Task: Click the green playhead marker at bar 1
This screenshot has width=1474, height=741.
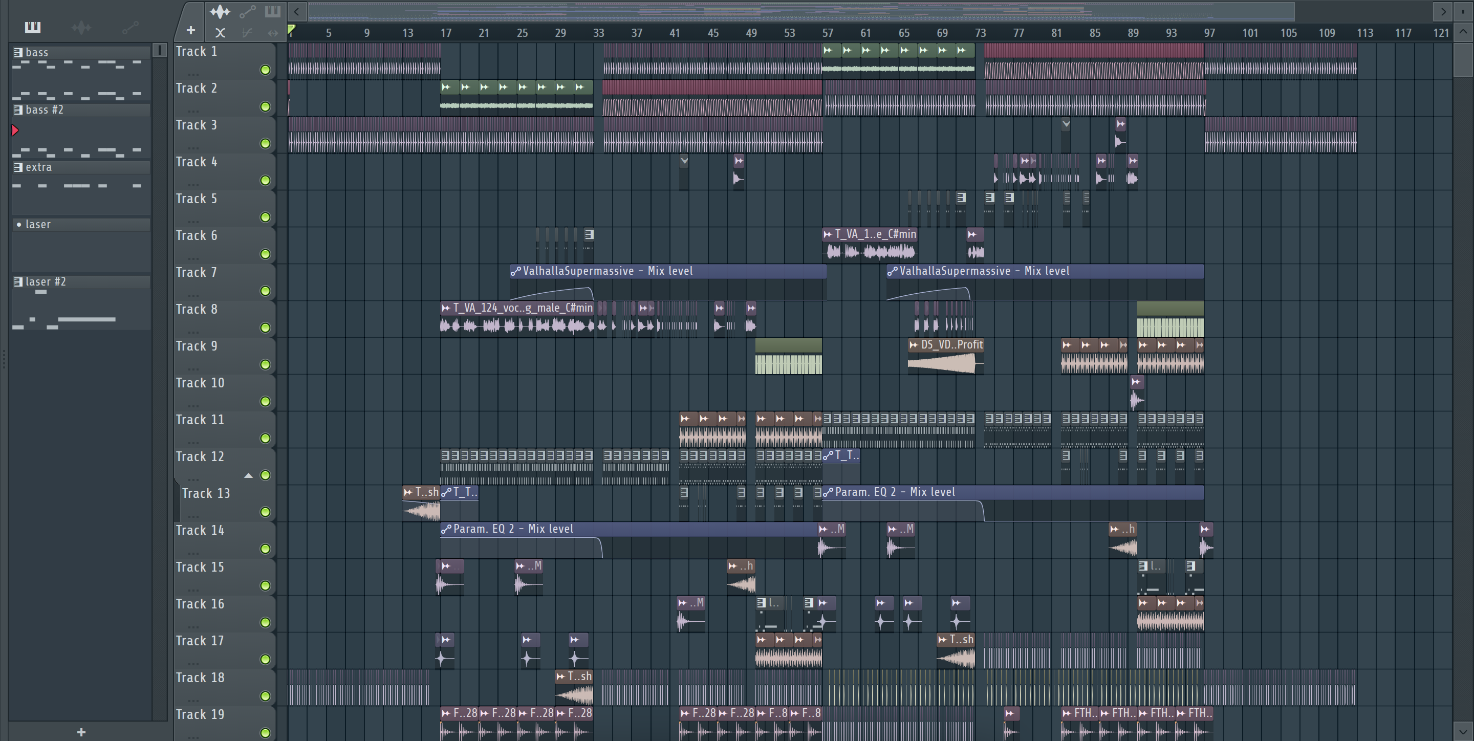Action: click(x=291, y=29)
